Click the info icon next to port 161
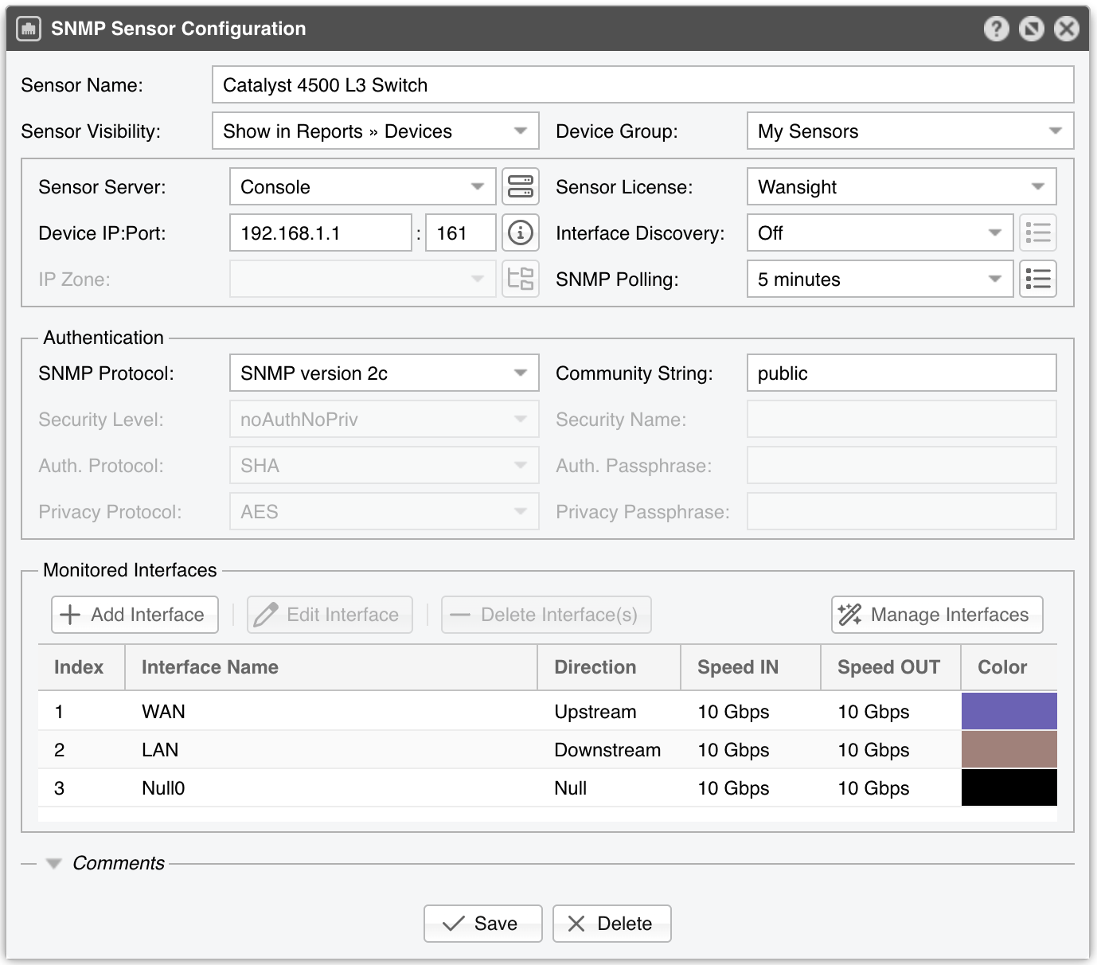 click(x=520, y=233)
